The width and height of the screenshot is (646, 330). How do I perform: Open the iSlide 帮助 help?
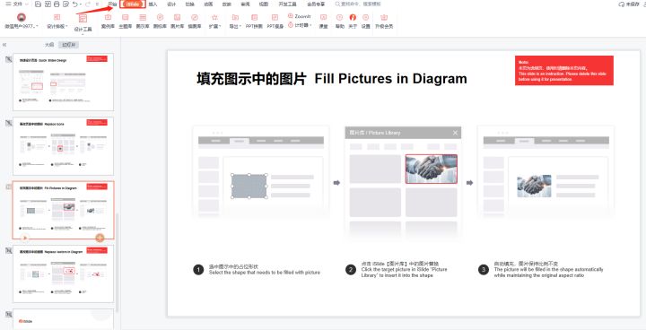(339, 21)
